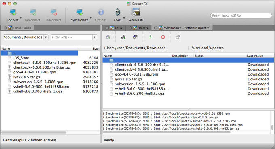The image size is (275, 149).
Task: Select vshell-3.6.0.300.rhel5.tar.gz in local pane
Action: point(50,91)
